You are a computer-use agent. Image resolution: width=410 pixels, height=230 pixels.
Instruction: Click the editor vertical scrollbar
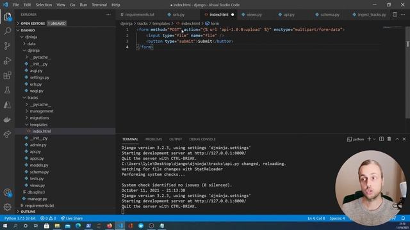[407, 73]
